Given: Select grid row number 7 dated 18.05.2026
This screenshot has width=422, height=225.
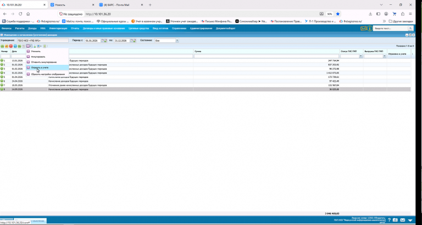Looking at the screenshot, I should pyautogui.click(x=206, y=85).
